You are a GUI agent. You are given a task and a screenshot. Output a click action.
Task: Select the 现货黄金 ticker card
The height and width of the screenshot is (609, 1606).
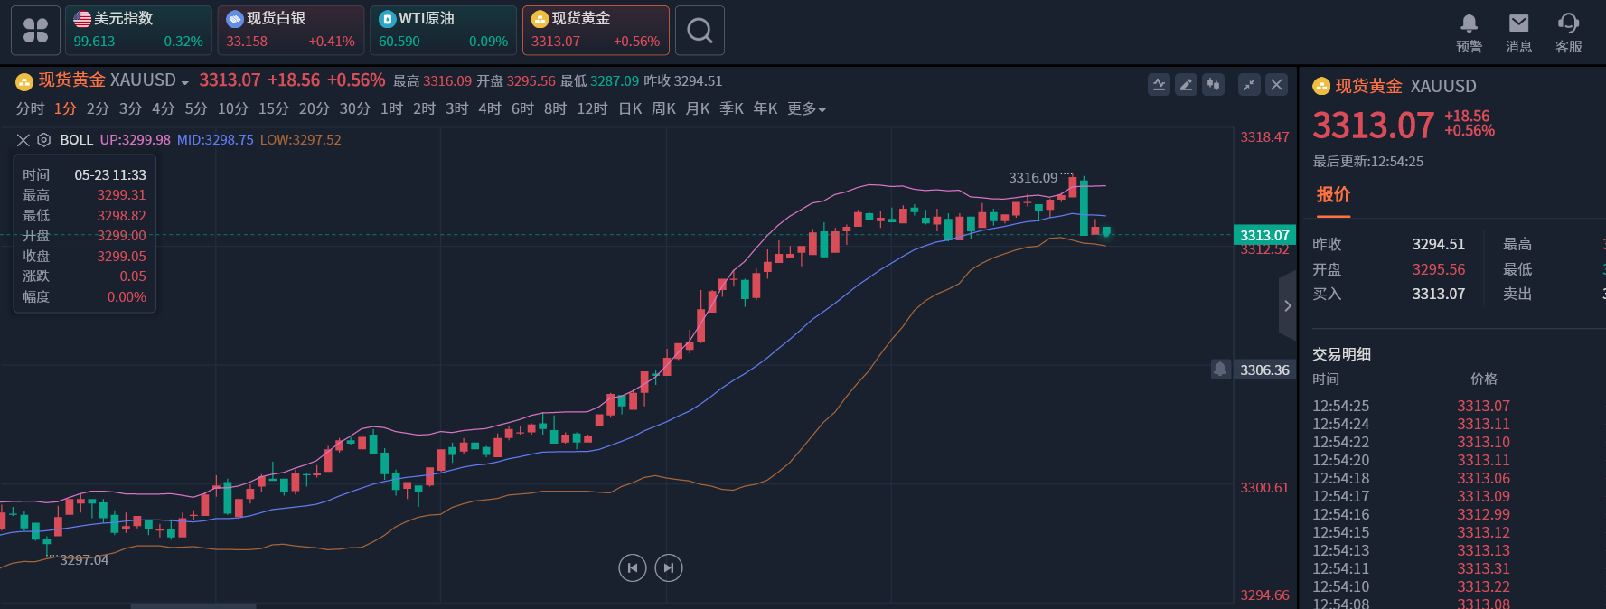click(596, 31)
